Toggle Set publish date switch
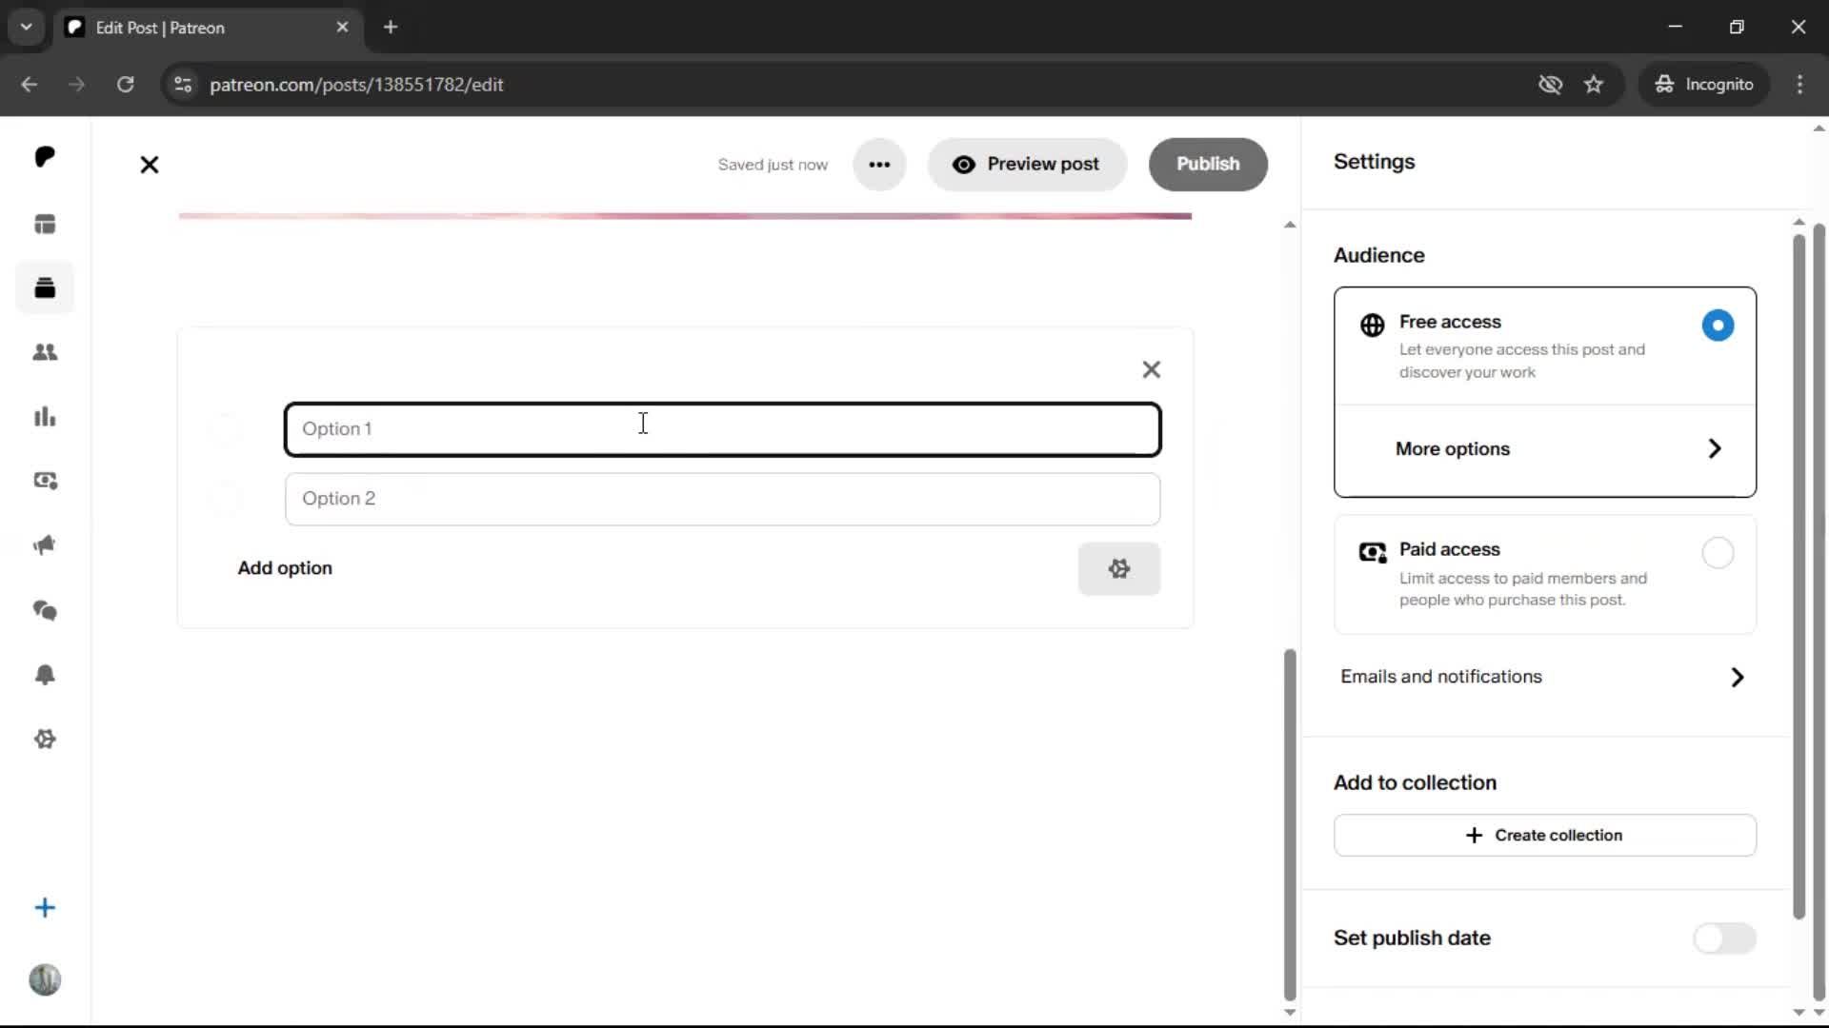The image size is (1829, 1028). pos(1724,939)
